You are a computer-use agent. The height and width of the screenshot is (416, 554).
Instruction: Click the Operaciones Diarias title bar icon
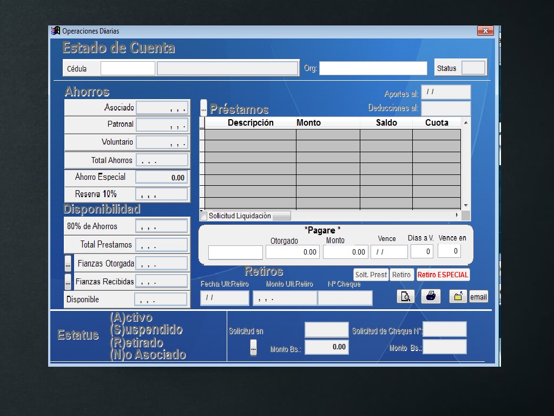pyautogui.click(x=55, y=31)
